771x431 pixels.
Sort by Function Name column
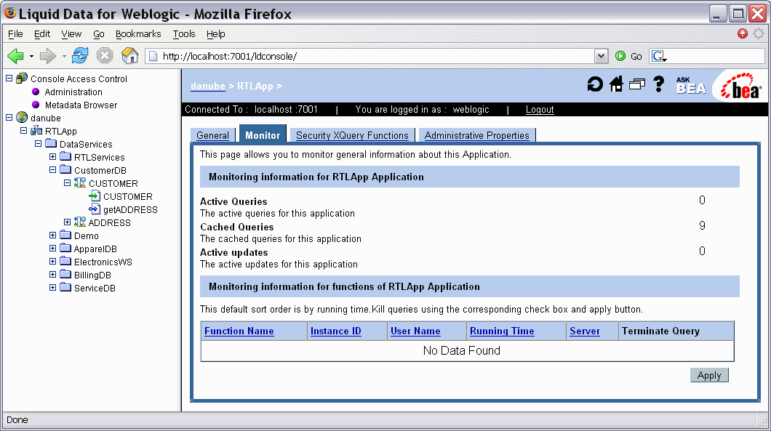coord(239,331)
